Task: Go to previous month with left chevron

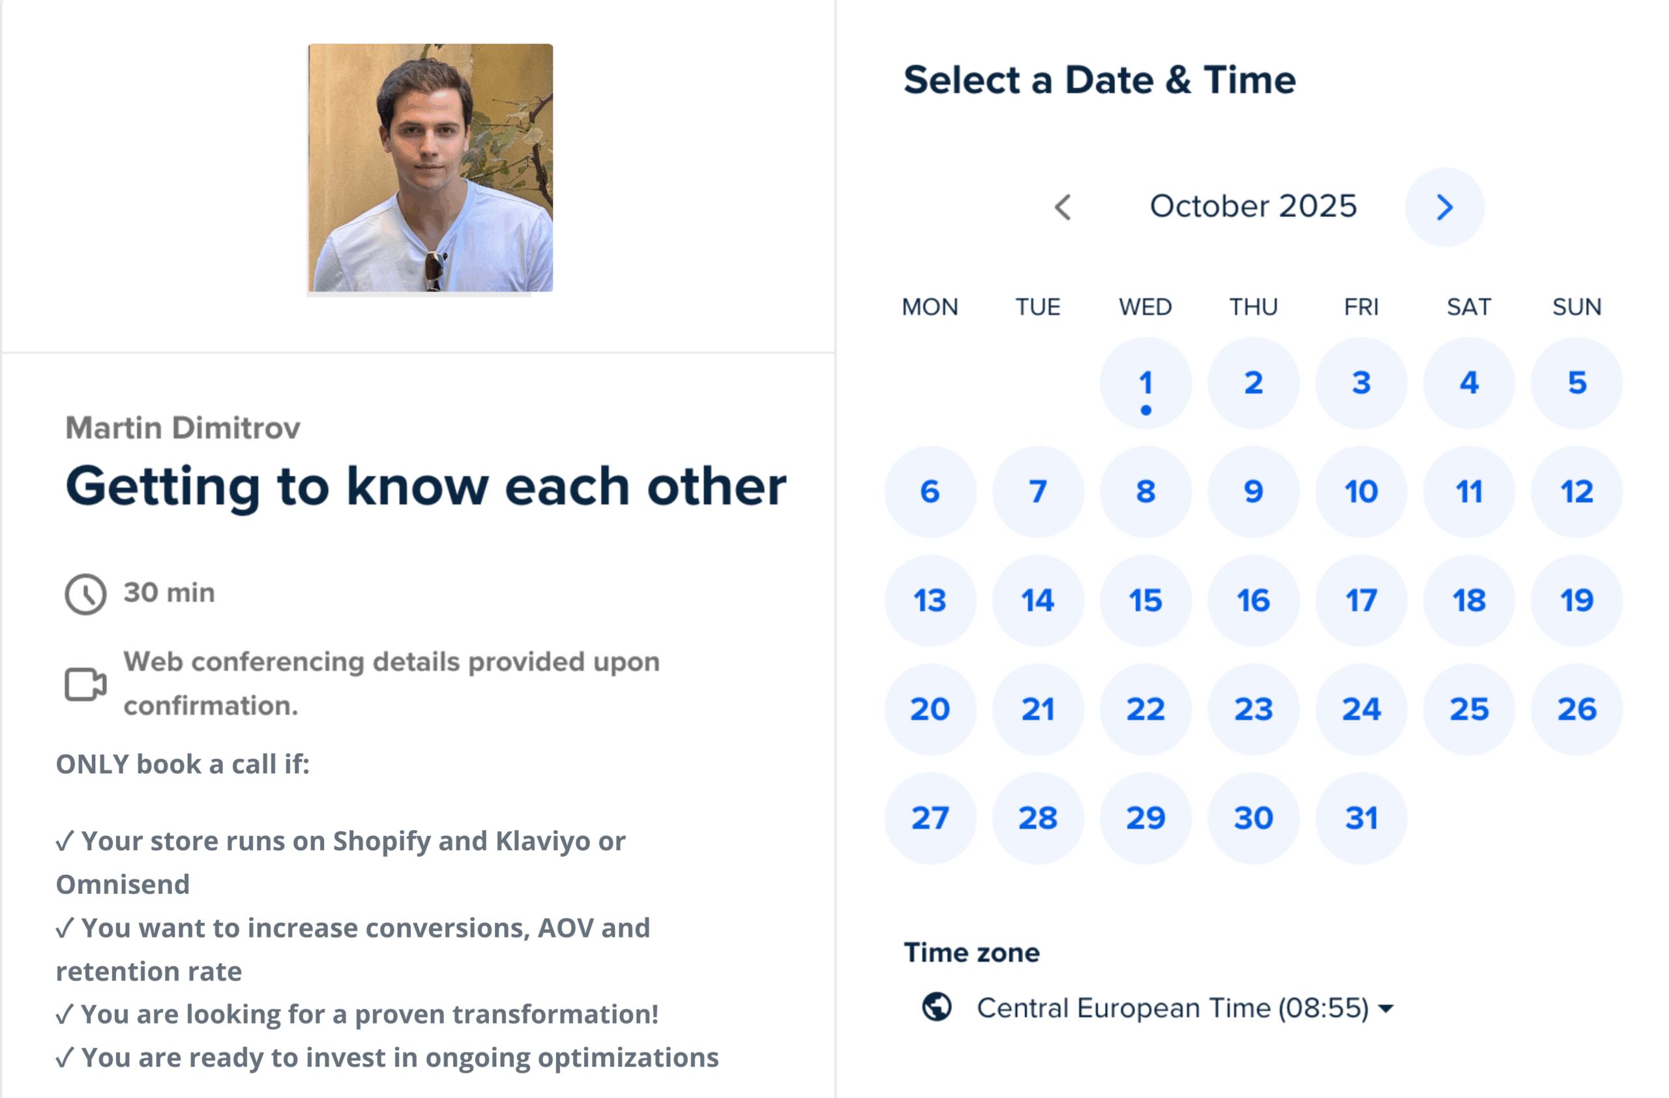Action: tap(1063, 207)
